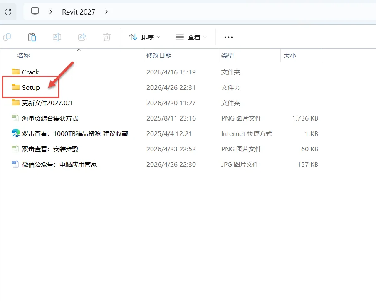Viewport: 376px width, 301px height.
Task: Click the file name 海量资源合集获方式
Action: pyautogui.click(x=50, y=118)
